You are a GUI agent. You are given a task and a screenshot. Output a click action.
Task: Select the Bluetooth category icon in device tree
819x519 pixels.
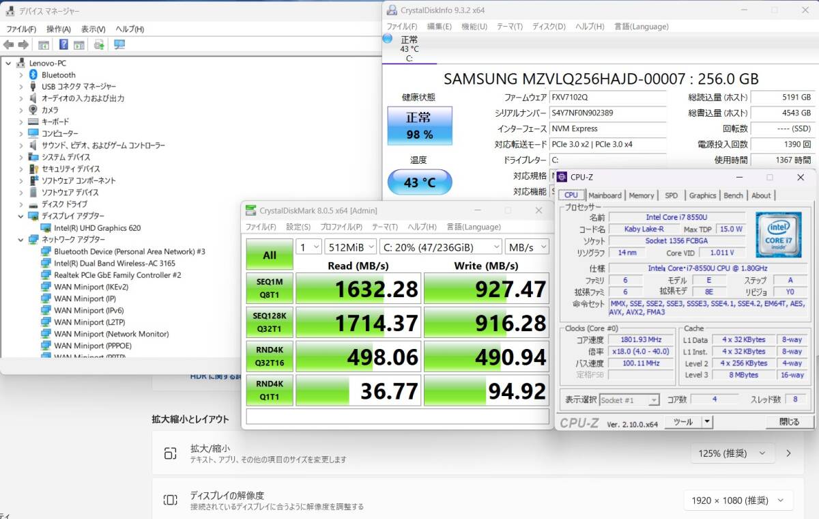[33, 75]
